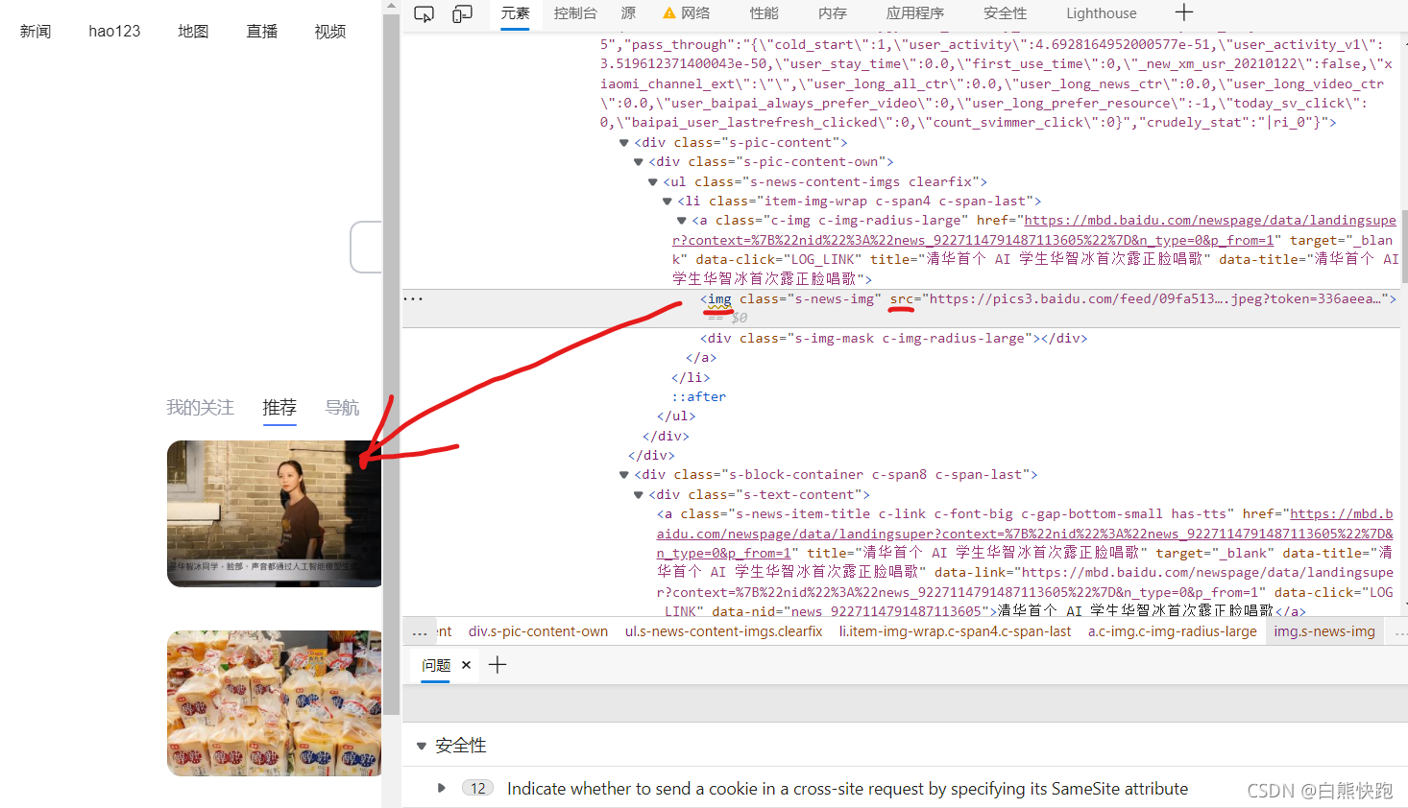Click breadcrumb a.c-img.c-img-radius-large
Screen dimensions: 1408x808
pyautogui.click(x=1172, y=631)
